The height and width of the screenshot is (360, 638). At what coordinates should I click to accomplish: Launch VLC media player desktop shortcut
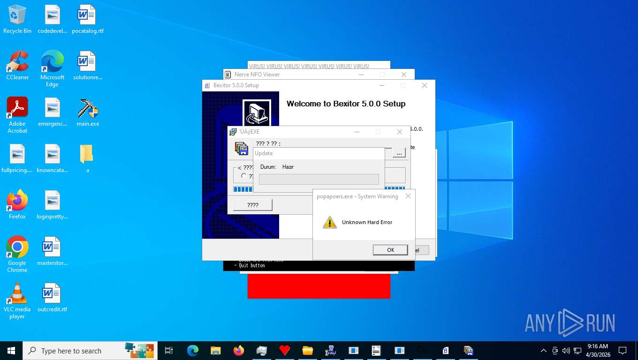click(x=17, y=300)
